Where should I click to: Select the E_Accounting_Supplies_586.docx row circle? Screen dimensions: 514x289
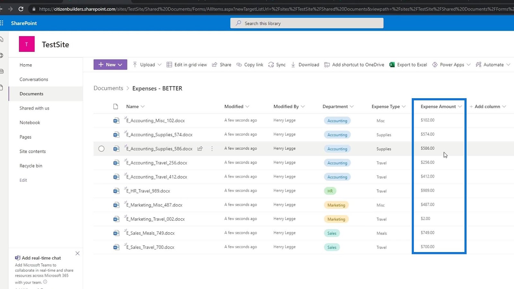pos(102,149)
